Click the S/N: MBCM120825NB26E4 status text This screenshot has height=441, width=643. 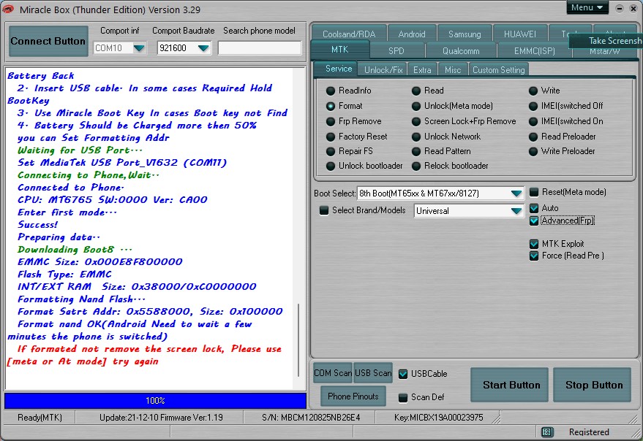pyautogui.click(x=311, y=418)
